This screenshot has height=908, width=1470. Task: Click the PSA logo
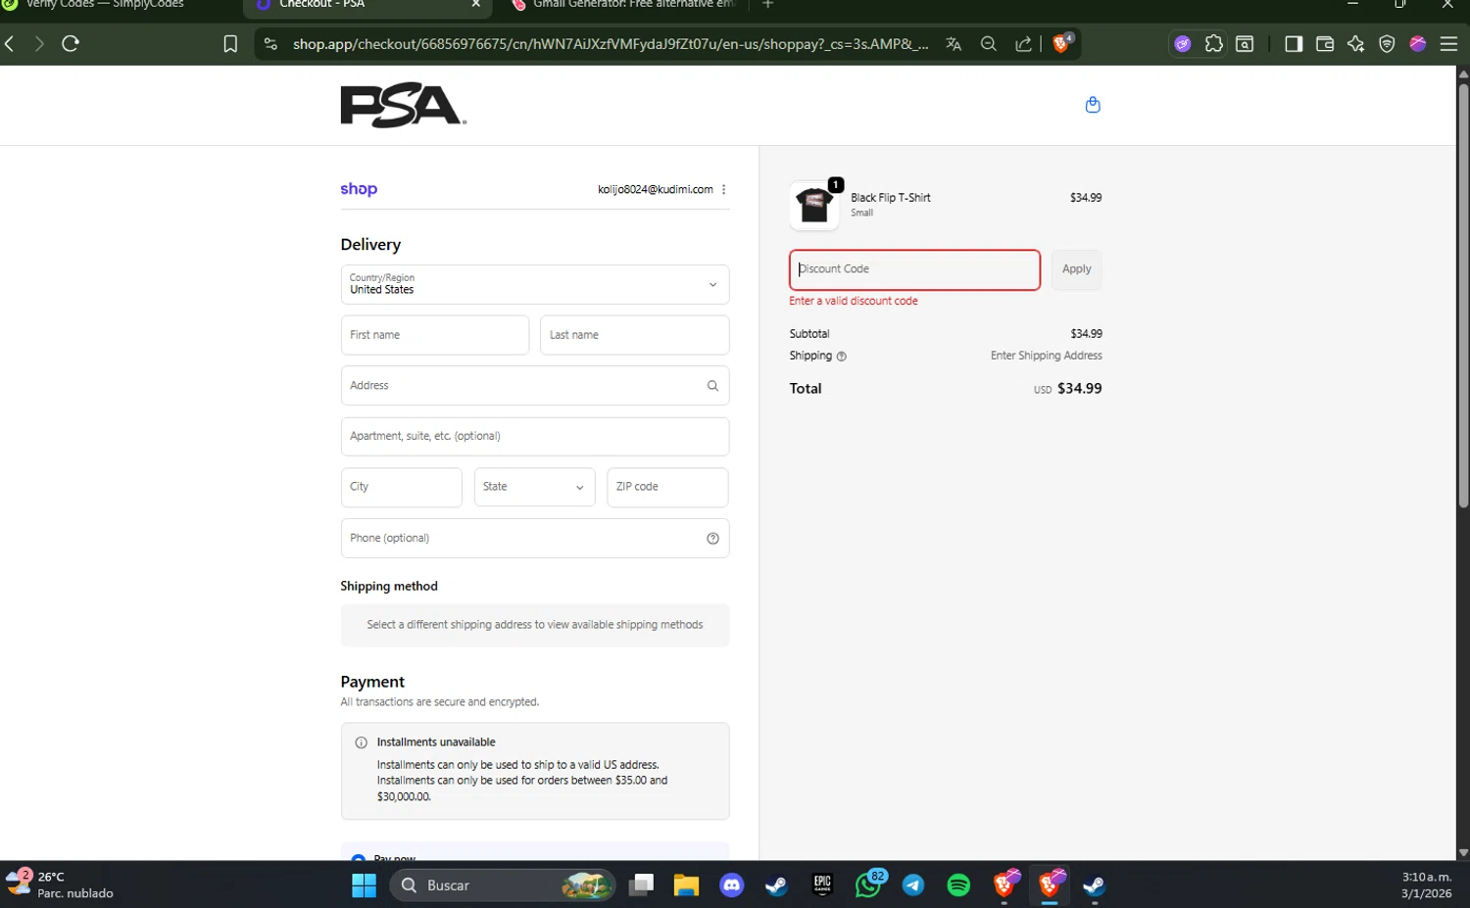coord(403,105)
